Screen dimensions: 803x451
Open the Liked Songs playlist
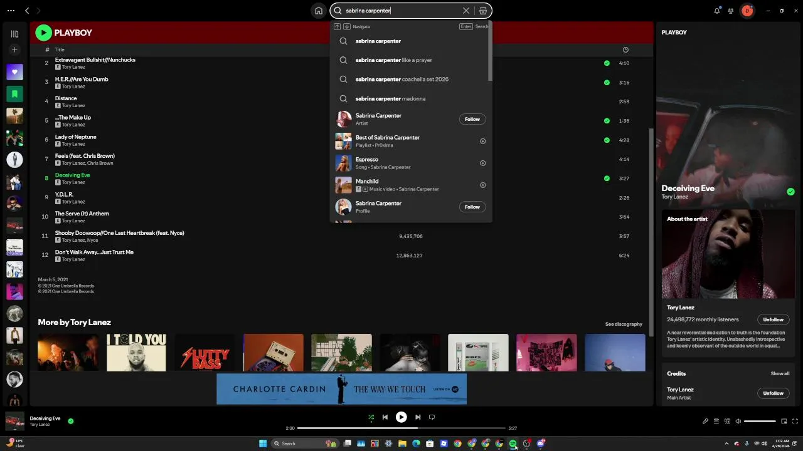[14, 72]
